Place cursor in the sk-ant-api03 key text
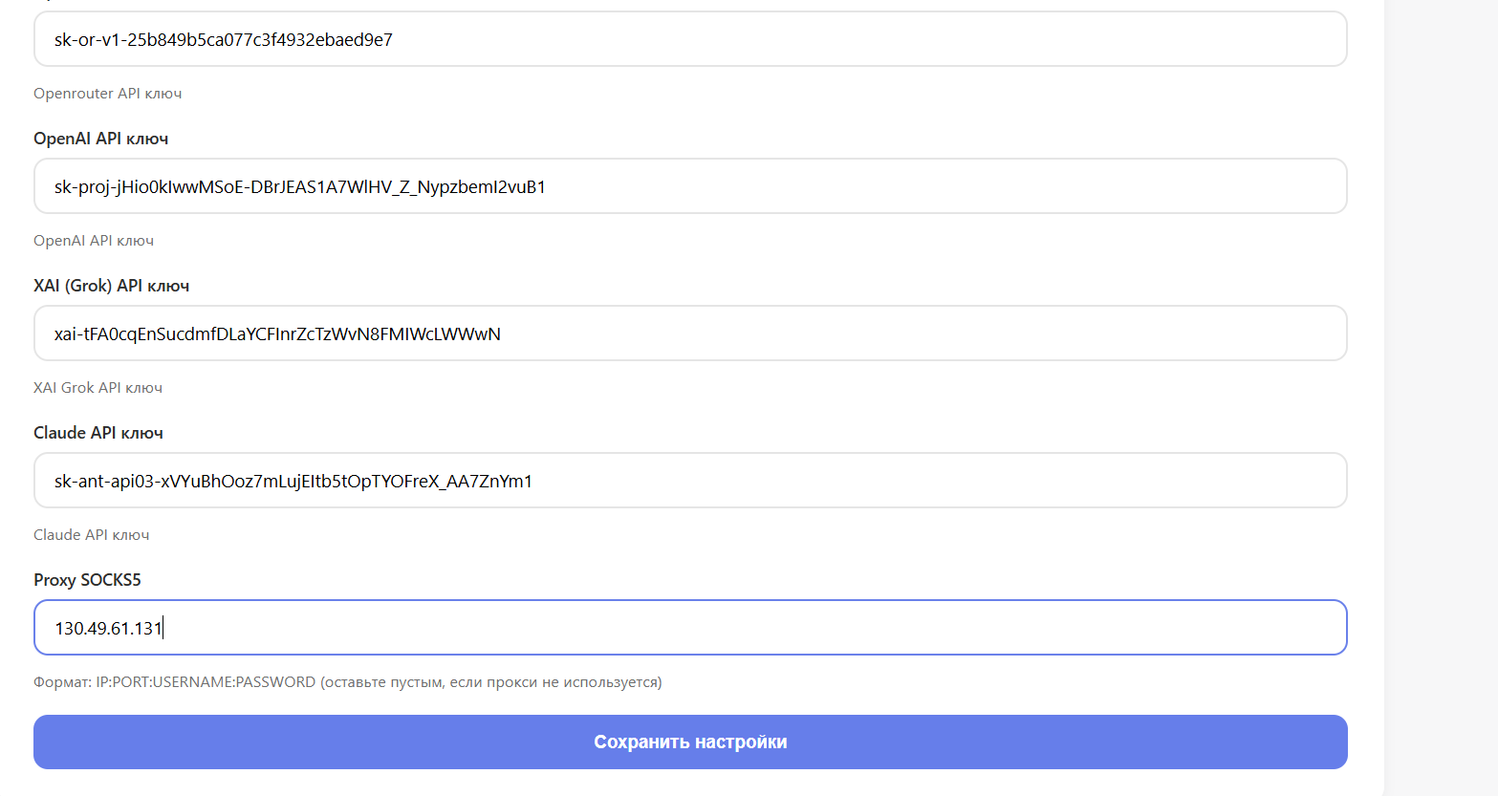Screen dimensions: 1498x796 [293, 482]
